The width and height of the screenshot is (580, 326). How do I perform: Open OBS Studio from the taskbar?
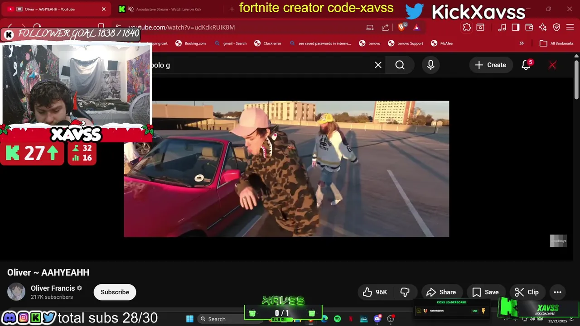(390, 319)
